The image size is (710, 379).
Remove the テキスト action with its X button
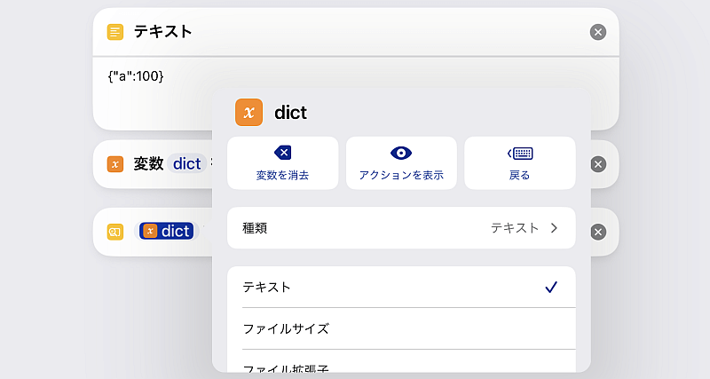tap(597, 32)
